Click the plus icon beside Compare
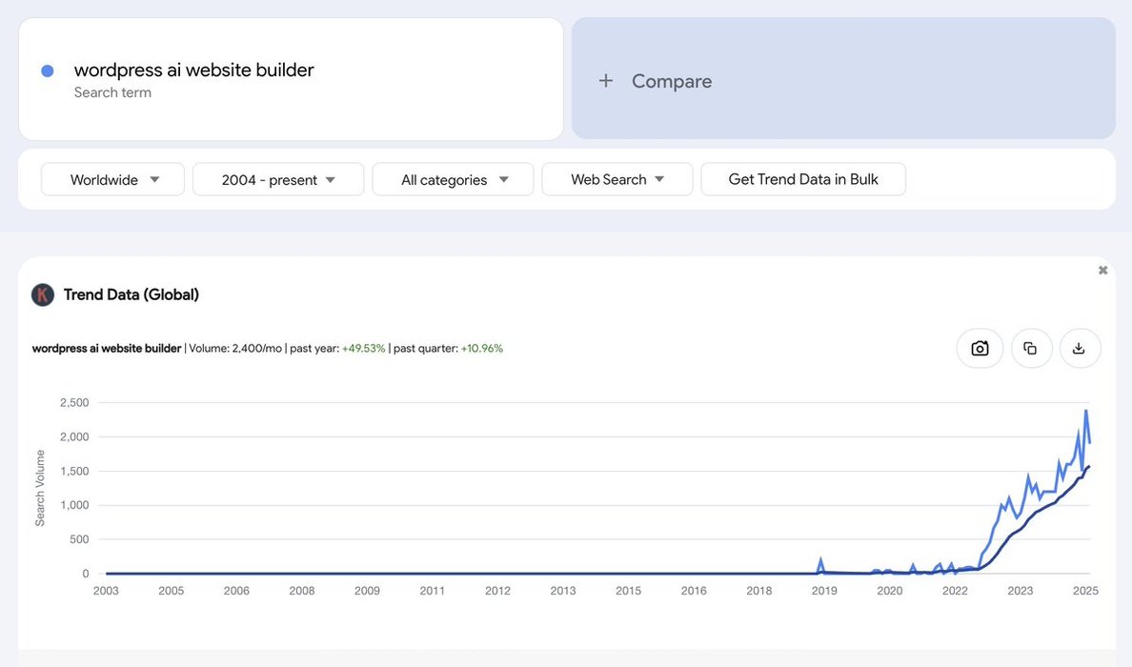 coord(605,81)
